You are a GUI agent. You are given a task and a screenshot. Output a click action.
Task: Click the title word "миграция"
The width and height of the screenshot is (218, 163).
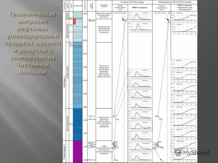(32, 21)
